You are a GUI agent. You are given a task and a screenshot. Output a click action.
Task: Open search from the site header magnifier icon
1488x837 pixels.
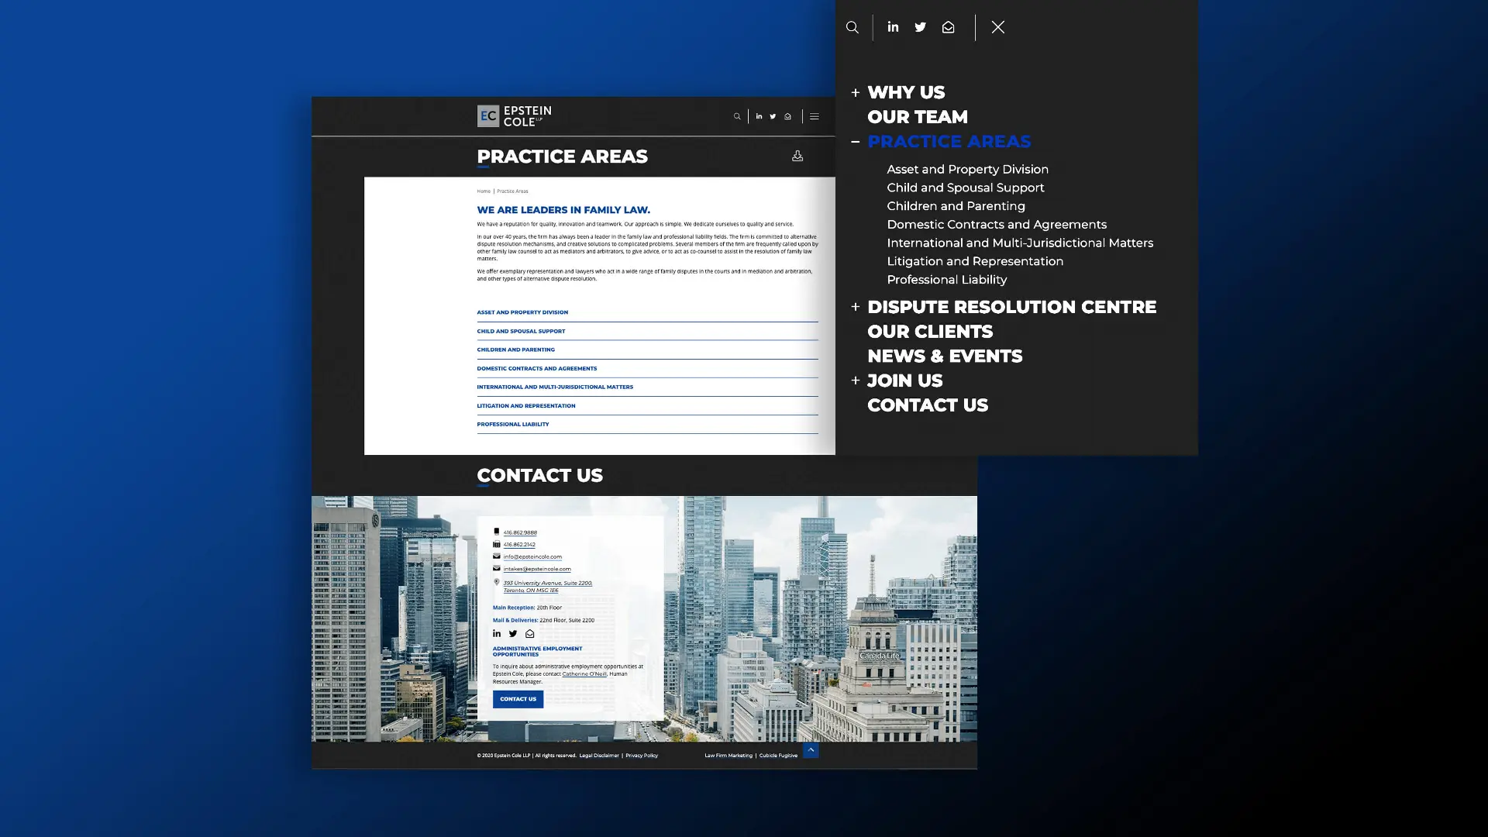point(737,116)
